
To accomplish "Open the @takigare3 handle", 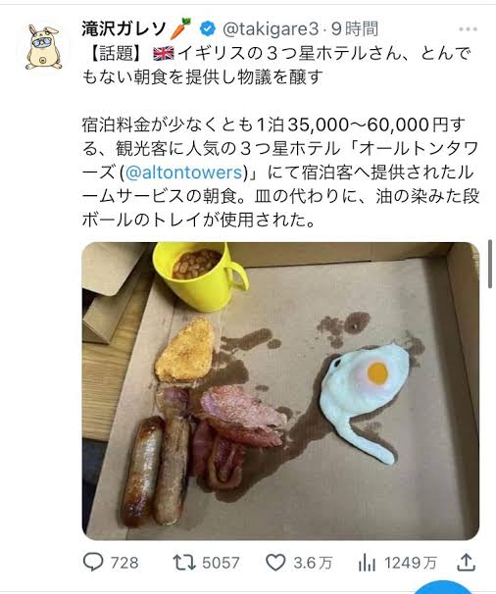I will [x=271, y=29].
